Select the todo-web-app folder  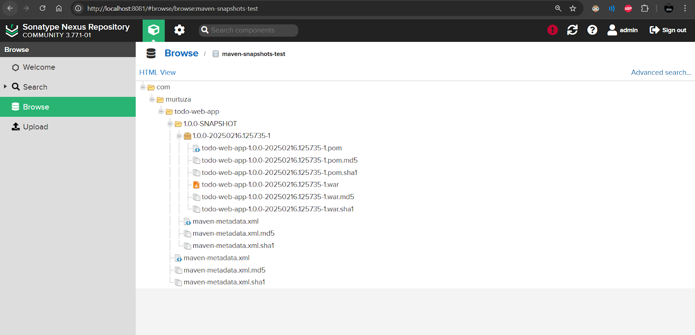pos(197,112)
